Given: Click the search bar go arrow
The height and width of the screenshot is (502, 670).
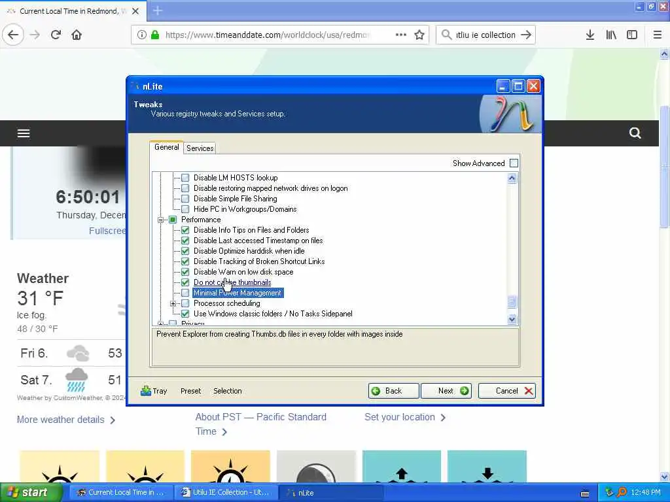Looking at the screenshot, I should [526, 35].
